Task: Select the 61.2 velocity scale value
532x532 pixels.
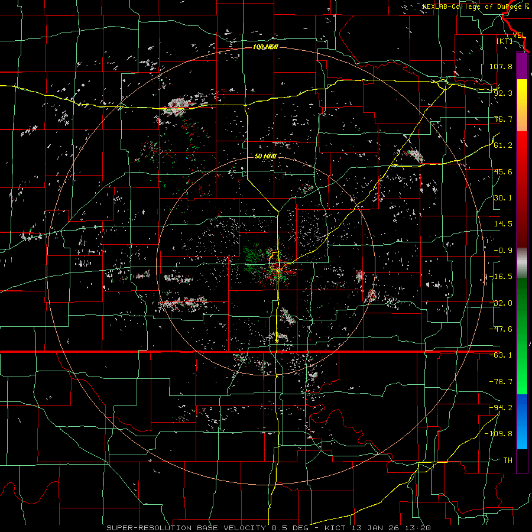Action: (x=503, y=145)
